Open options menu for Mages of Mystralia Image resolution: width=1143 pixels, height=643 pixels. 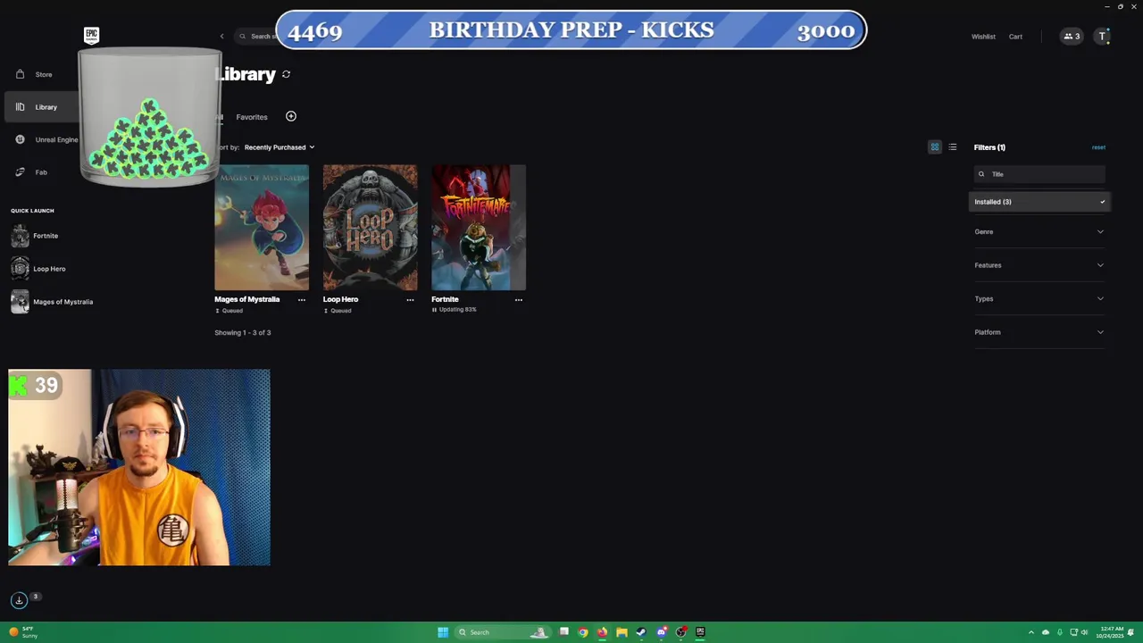click(302, 300)
